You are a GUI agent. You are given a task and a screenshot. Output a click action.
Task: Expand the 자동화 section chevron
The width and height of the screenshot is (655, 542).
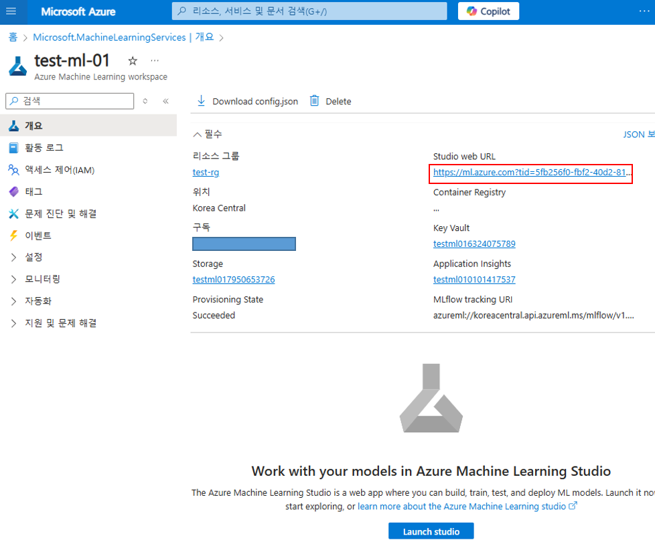click(x=14, y=301)
